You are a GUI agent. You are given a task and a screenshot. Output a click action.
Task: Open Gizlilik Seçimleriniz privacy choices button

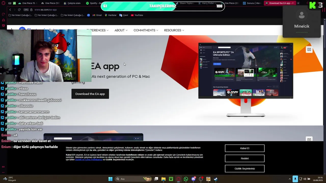[x=244, y=169]
